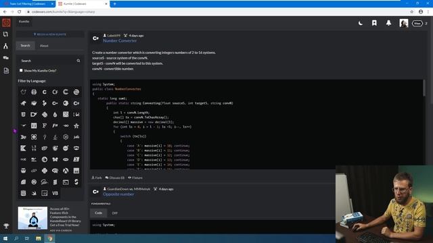Show Fixture for Number Converter
433x243 pixels.
pos(135,178)
